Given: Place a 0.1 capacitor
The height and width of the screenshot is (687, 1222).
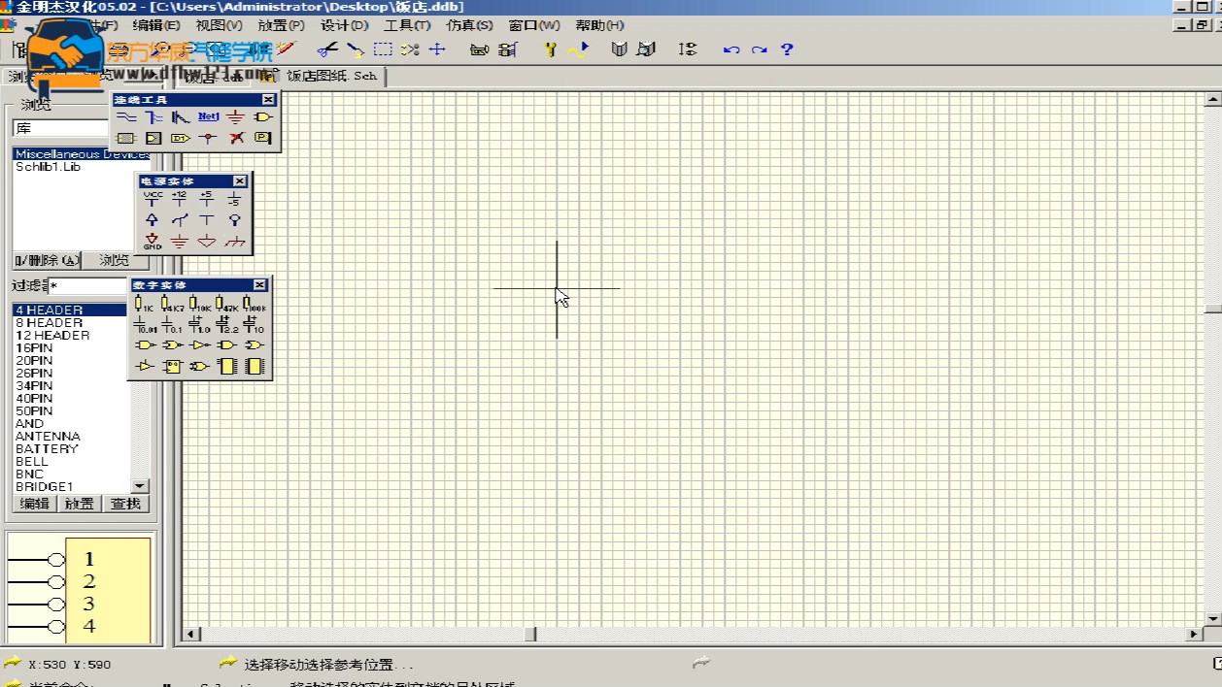Looking at the screenshot, I should point(172,324).
